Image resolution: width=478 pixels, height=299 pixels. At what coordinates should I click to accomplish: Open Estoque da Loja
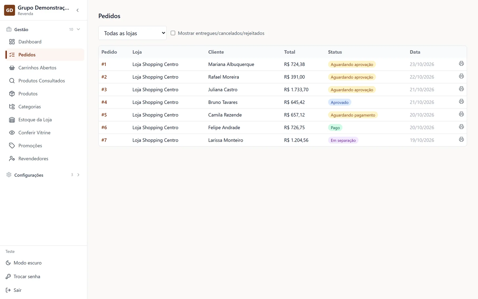point(45,120)
